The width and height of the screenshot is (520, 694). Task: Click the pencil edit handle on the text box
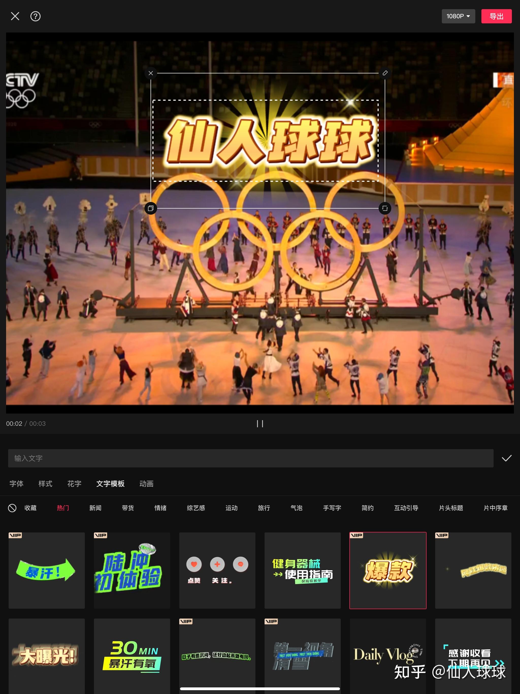385,73
